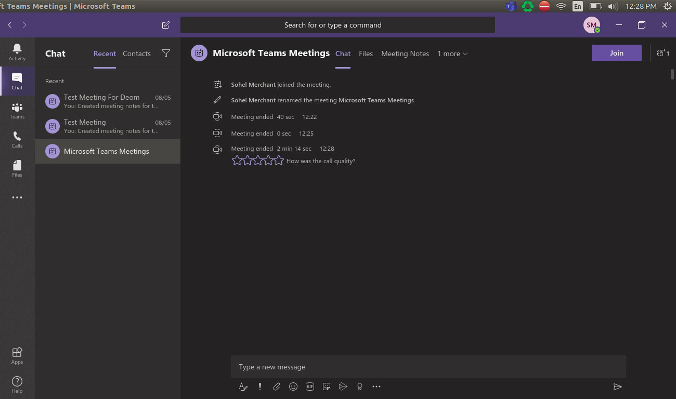Select the Chat tab in meeting header
This screenshot has height=399, width=676.
tap(343, 54)
